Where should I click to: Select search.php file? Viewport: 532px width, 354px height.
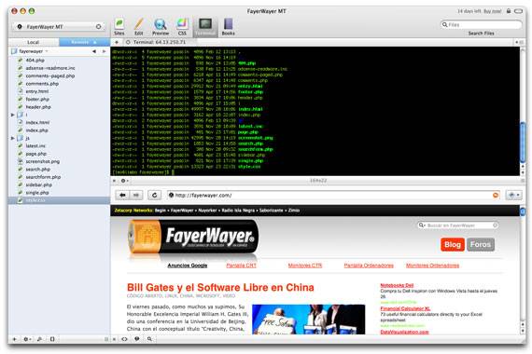point(37,170)
